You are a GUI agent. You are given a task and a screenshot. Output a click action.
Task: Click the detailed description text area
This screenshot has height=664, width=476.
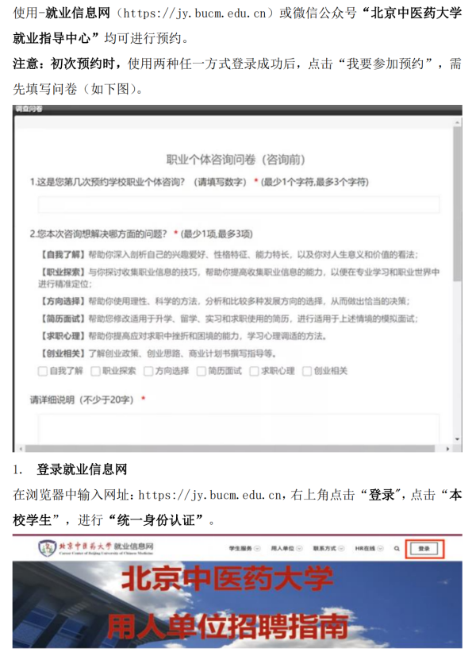238,429
